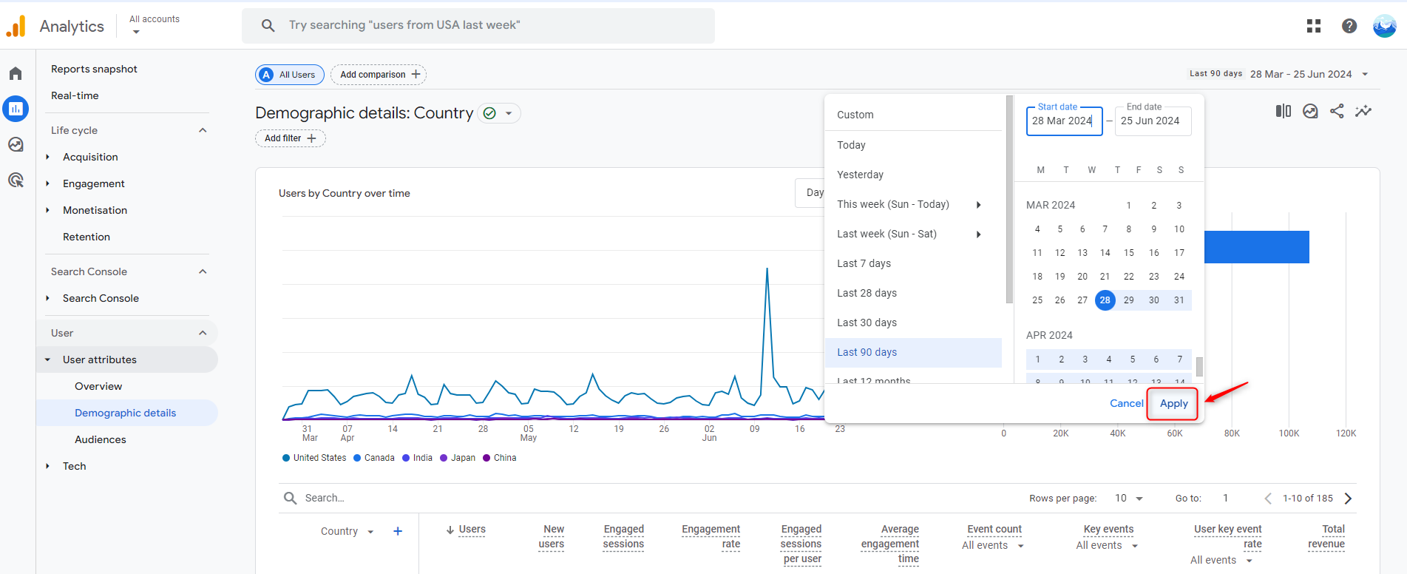This screenshot has width=1407, height=574.
Task: Click the search magnifier icon in top bar
Action: point(268,26)
